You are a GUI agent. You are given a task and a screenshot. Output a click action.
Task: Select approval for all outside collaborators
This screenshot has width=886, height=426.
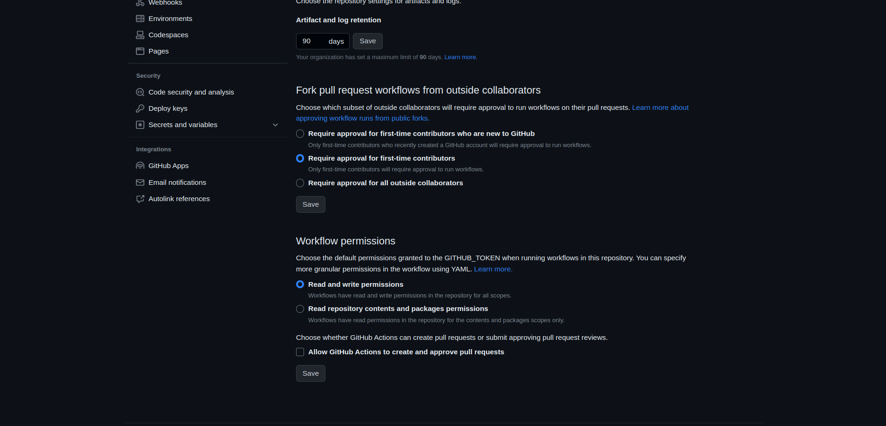click(x=300, y=183)
